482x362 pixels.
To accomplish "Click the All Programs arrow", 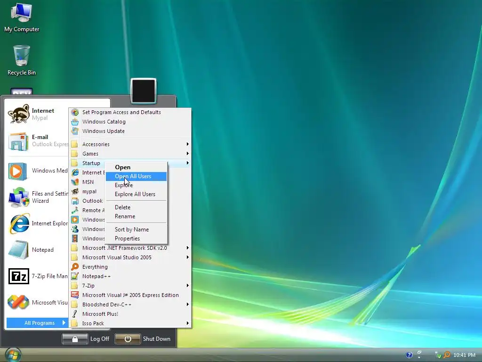I will pos(64,322).
